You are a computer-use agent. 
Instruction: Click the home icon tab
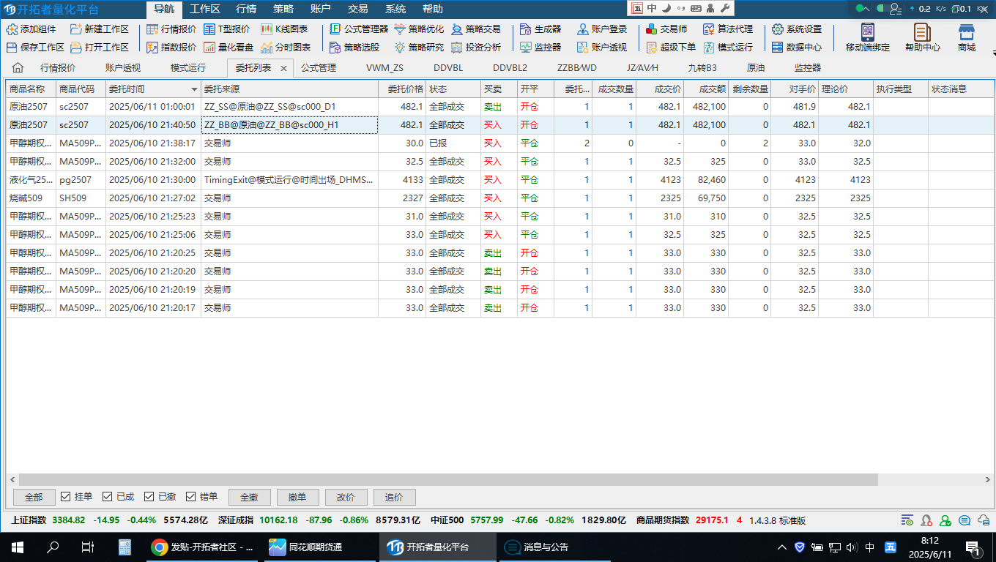point(18,68)
